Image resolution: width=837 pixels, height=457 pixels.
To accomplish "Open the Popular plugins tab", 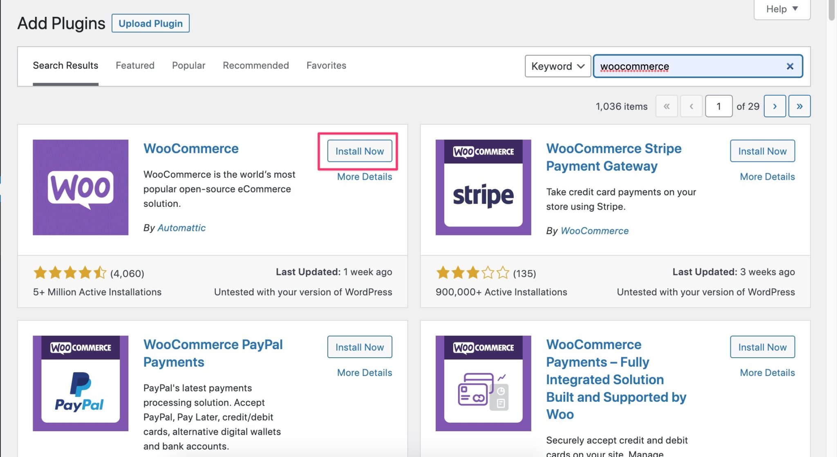I will pos(188,65).
